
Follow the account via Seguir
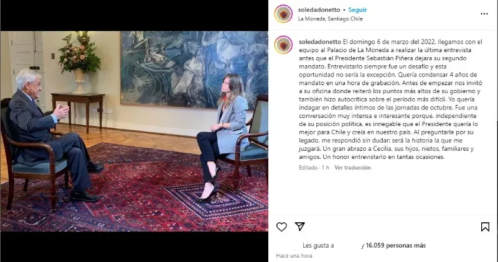click(357, 10)
